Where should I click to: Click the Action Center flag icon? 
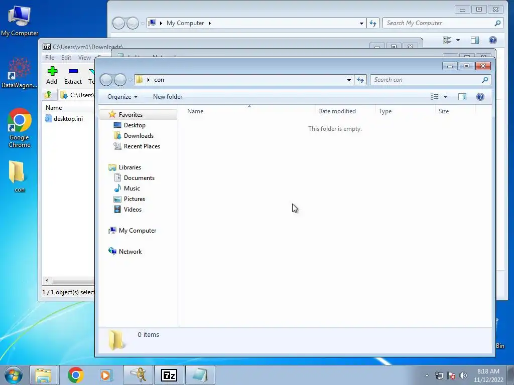[x=451, y=375]
